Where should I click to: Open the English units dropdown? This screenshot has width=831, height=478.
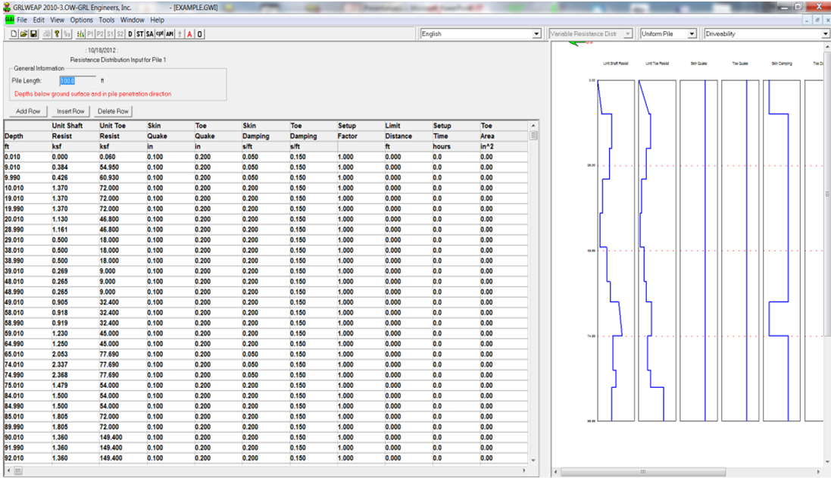click(536, 34)
